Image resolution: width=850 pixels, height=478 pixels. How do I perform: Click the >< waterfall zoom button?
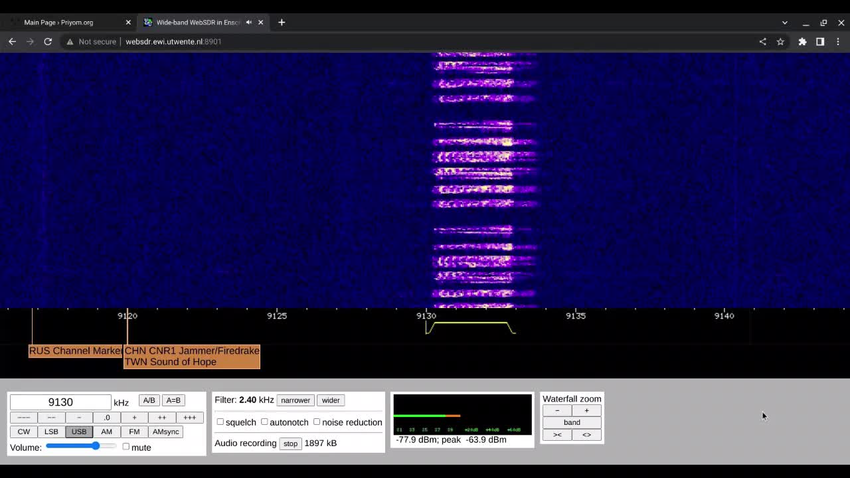click(557, 435)
